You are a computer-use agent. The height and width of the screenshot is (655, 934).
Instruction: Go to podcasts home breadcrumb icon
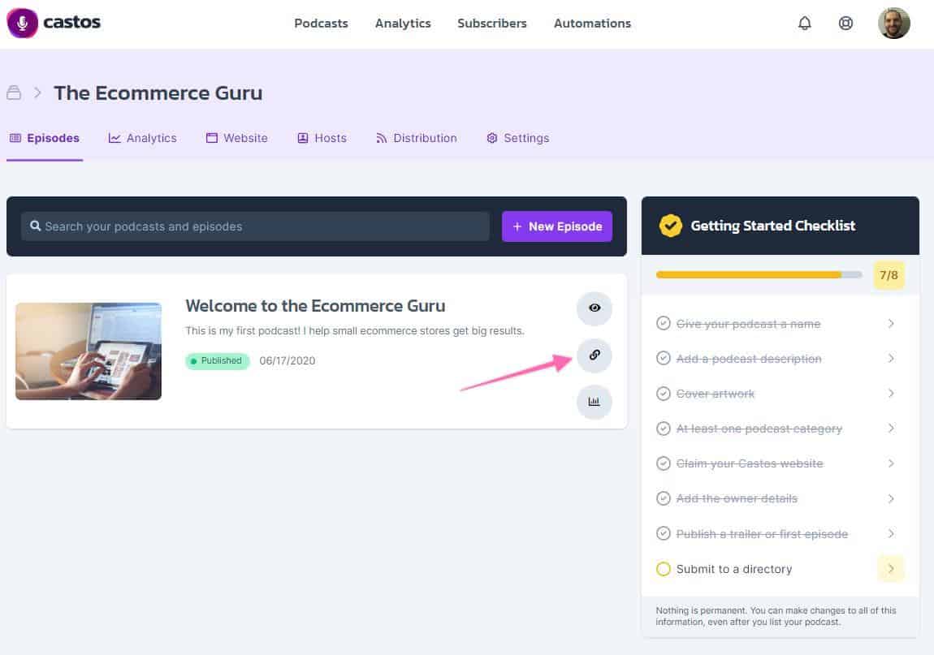pyautogui.click(x=14, y=93)
